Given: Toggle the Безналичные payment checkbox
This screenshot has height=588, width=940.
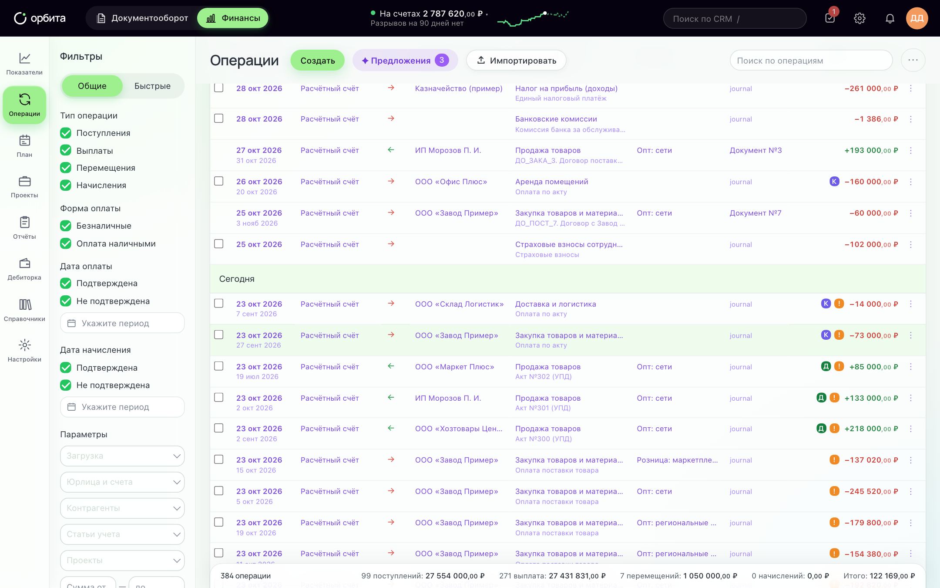Looking at the screenshot, I should click(x=66, y=226).
